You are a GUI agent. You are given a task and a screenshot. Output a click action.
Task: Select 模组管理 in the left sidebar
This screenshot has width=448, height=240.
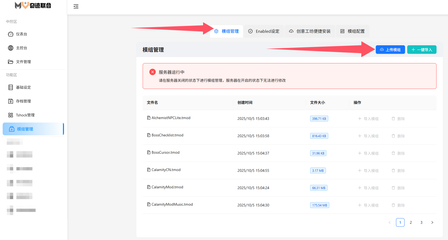[25, 129]
